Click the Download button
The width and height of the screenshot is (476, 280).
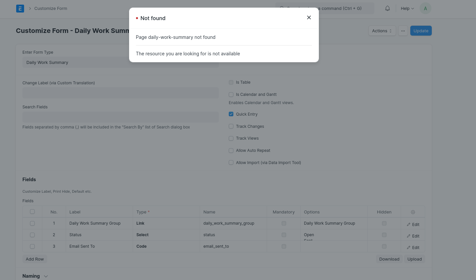point(389,259)
